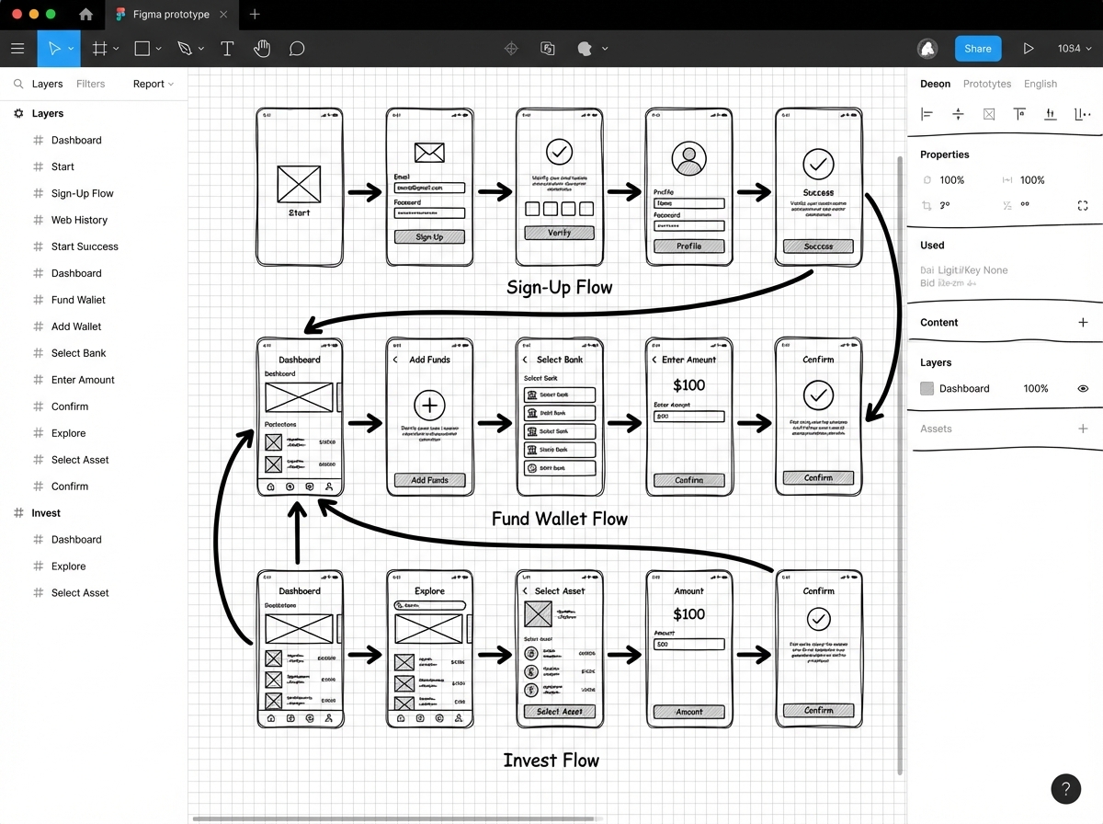Click the align left icon

[x=927, y=113]
